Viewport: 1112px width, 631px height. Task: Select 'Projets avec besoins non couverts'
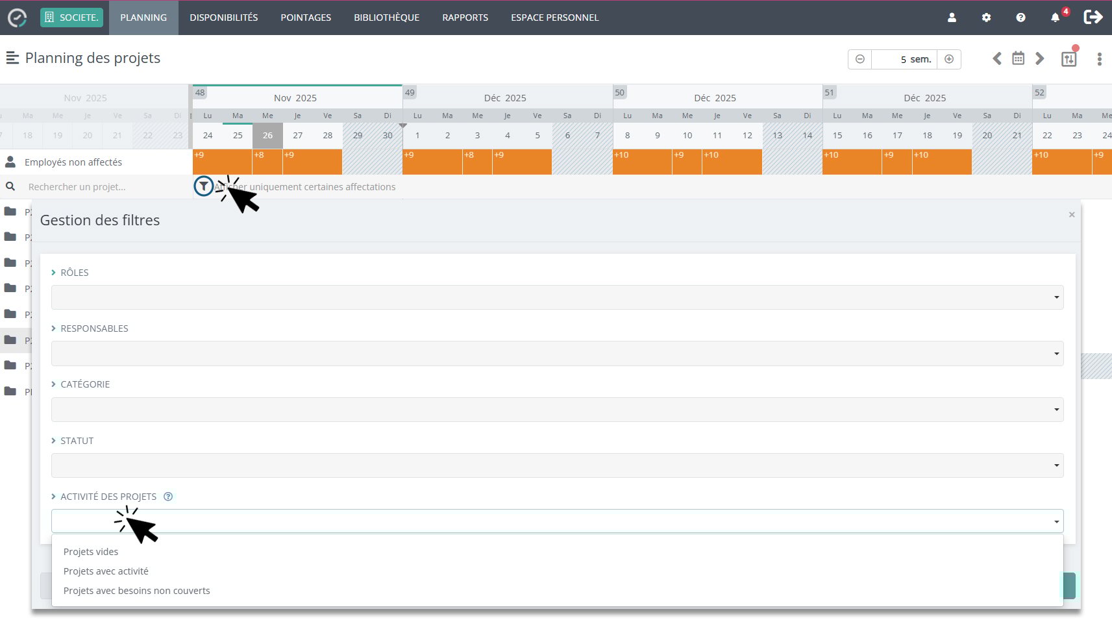point(136,590)
